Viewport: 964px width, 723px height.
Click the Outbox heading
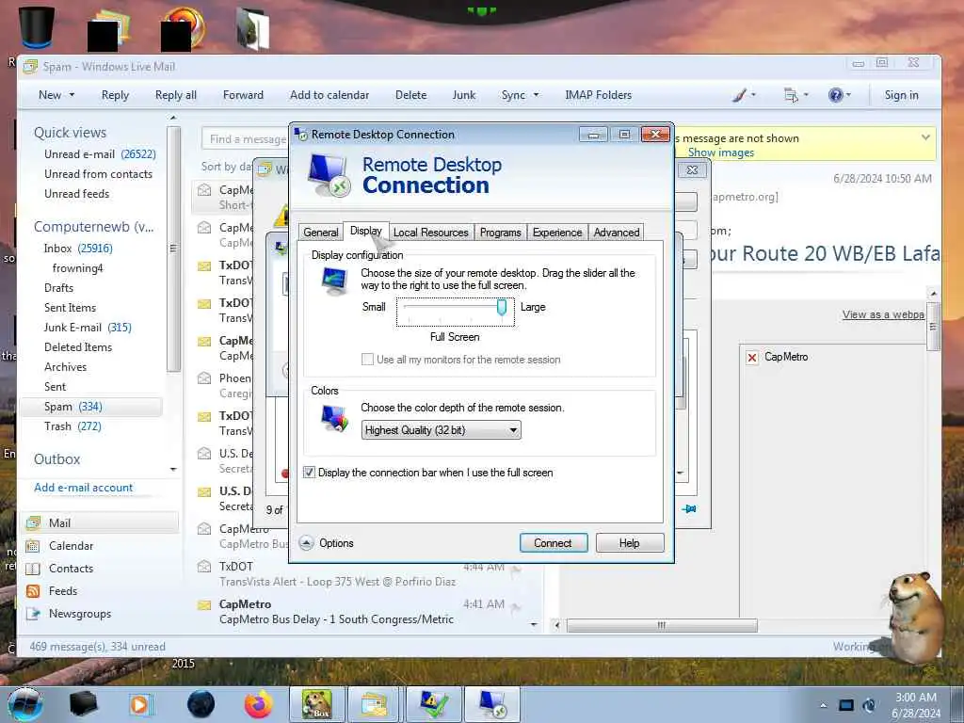56,458
